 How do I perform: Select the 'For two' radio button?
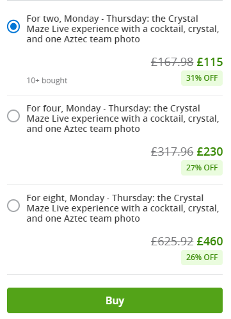tap(13, 26)
